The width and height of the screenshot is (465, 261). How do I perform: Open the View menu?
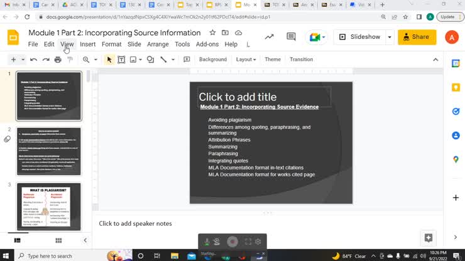click(x=67, y=44)
